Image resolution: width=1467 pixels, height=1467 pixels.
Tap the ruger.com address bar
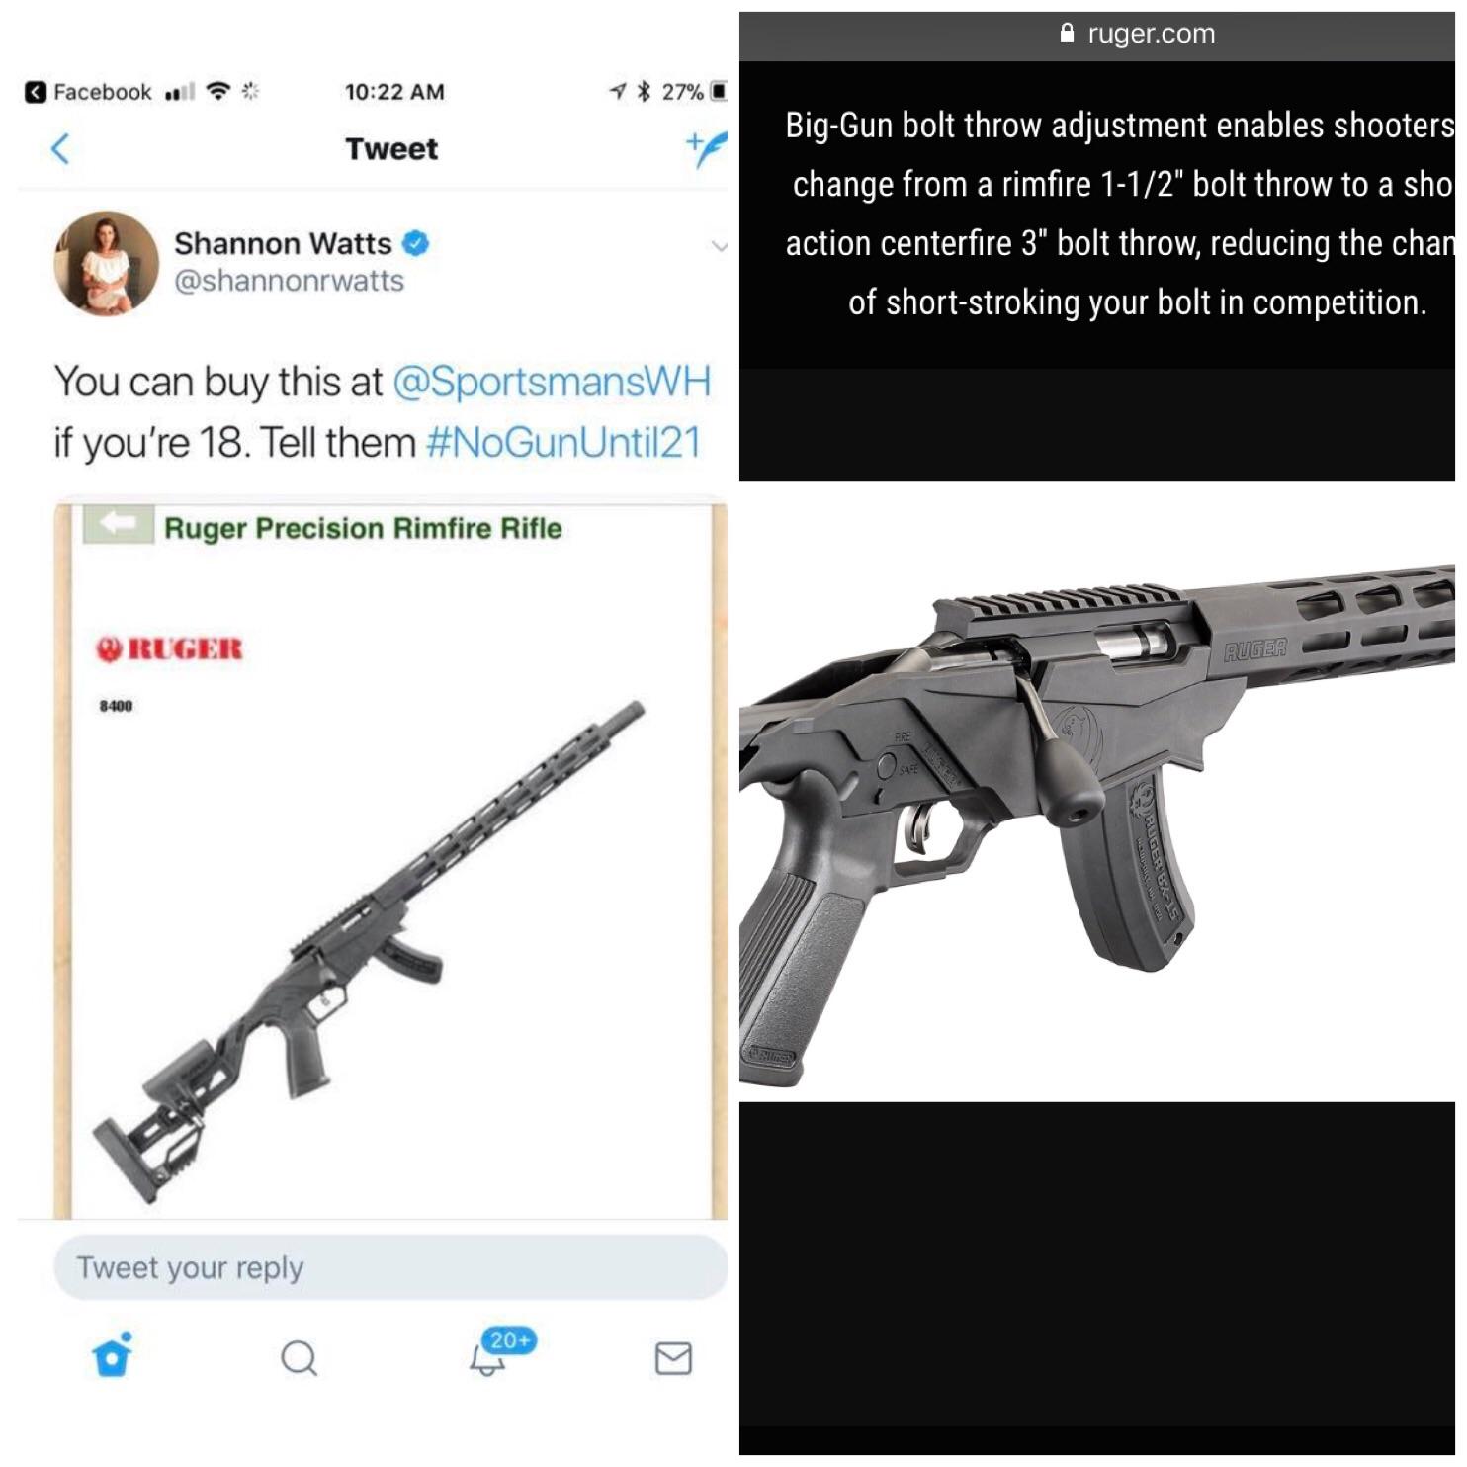click(x=1097, y=35)
